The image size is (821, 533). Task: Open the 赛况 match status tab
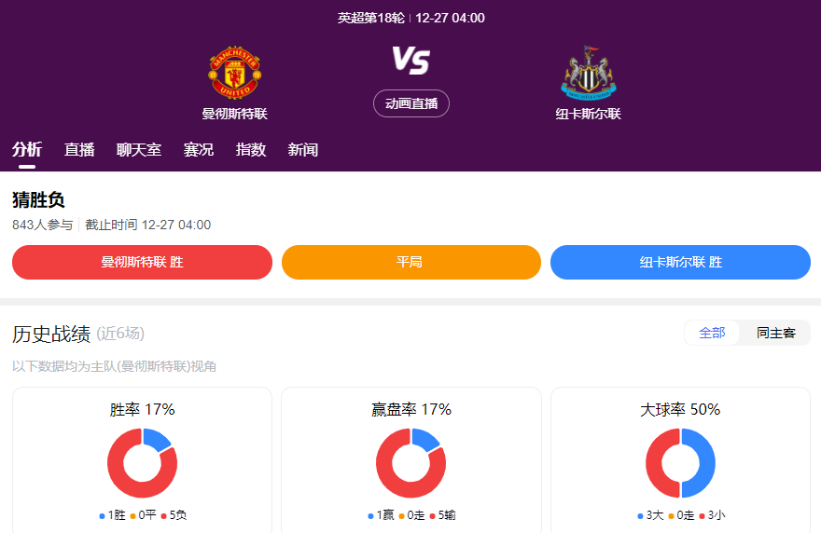pos(199,149)
